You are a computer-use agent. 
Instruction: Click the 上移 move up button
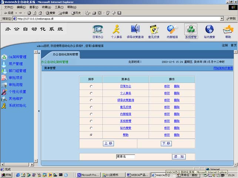(108, 144)
